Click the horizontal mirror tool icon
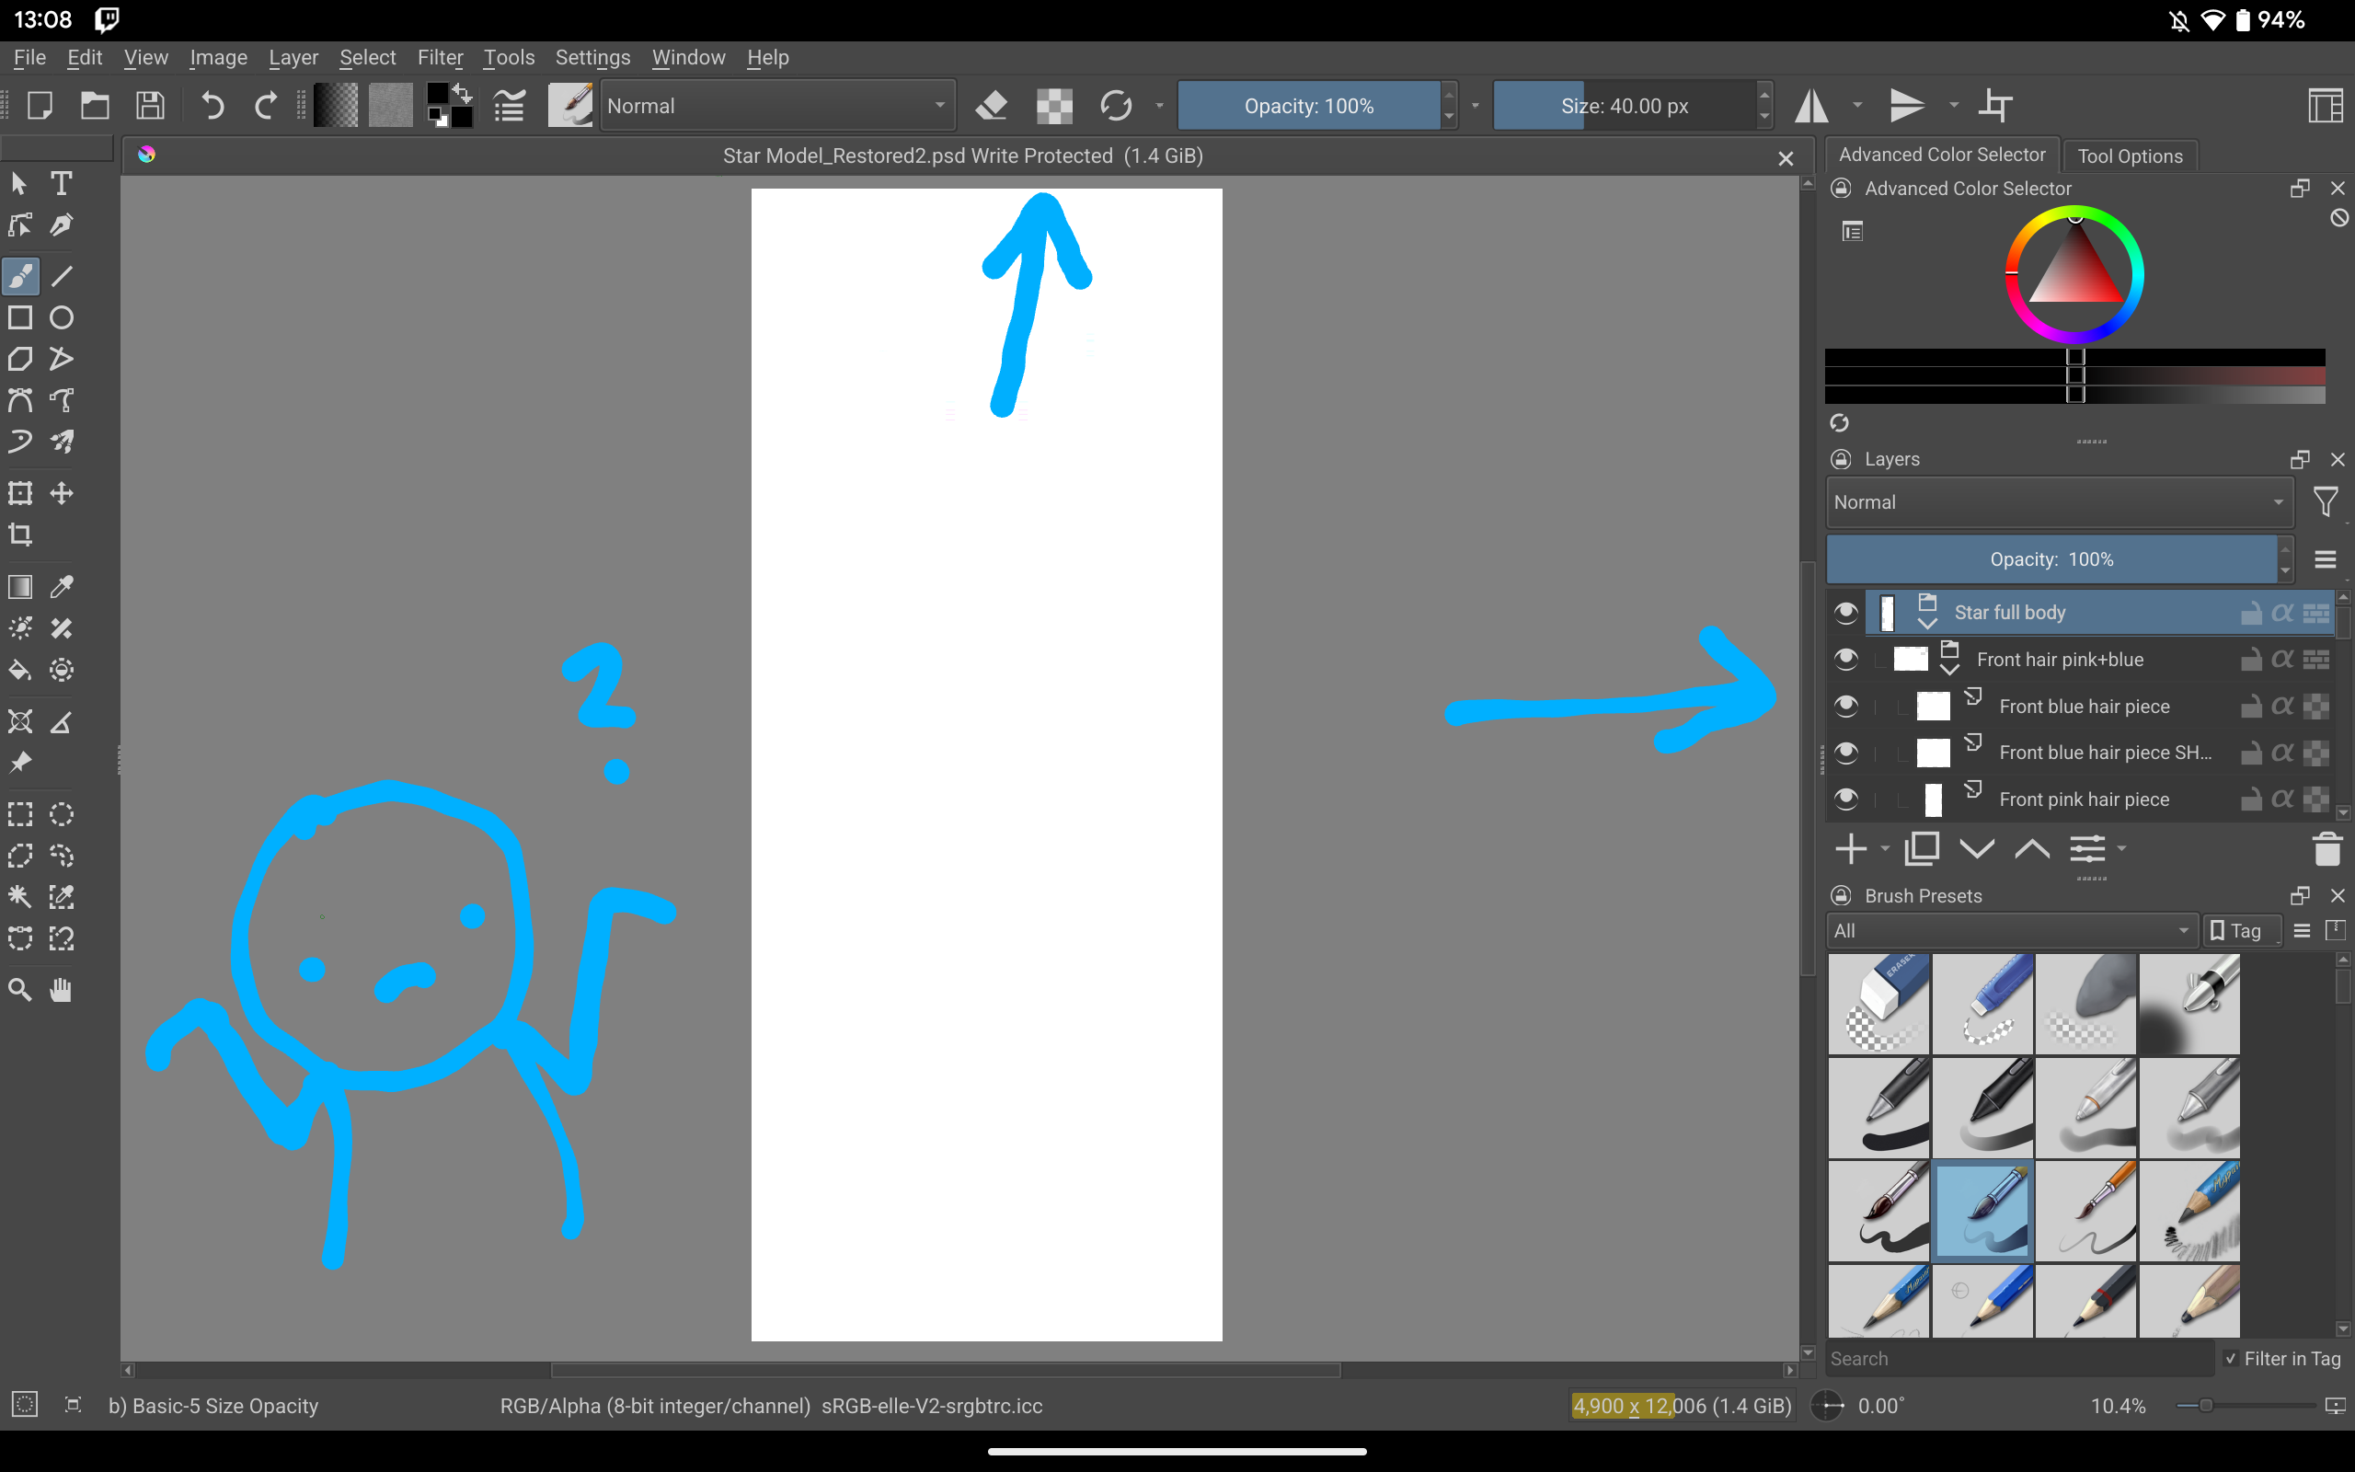 click(1811, 105)
